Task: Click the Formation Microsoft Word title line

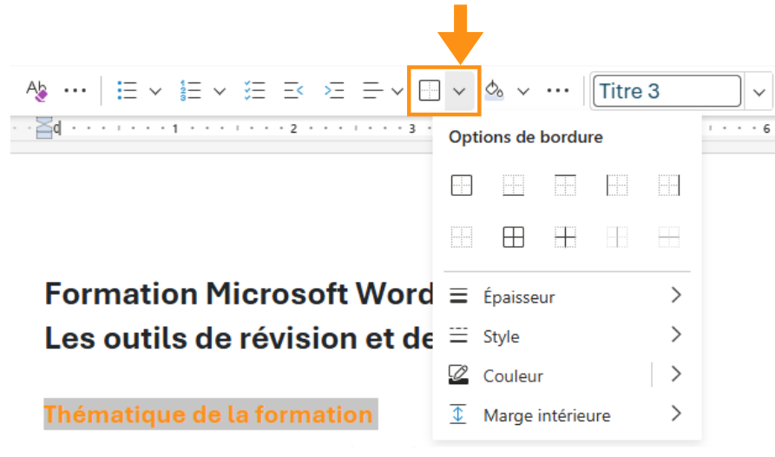Action: coord(239,293)
